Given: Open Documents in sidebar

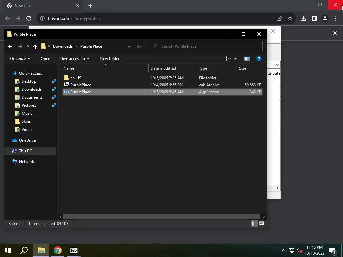Looking at the screenshot, I should point(32,97).
